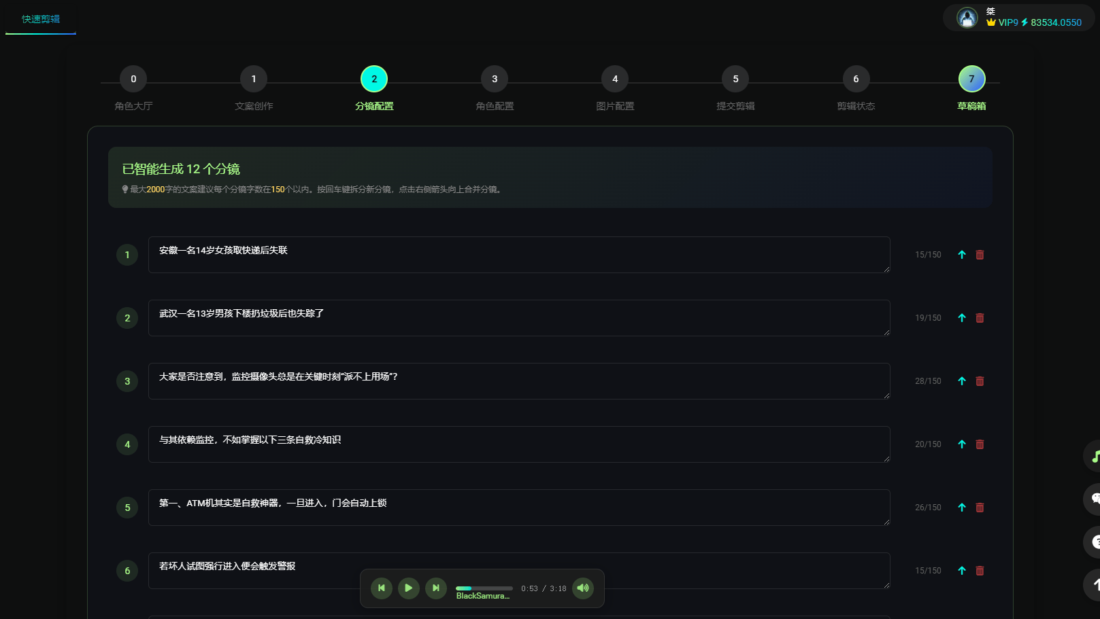The width and height of the screenshot is (1100, 619).
Task: Merge scene 3 upward using its arrow
Action: [x=962, y=381]
